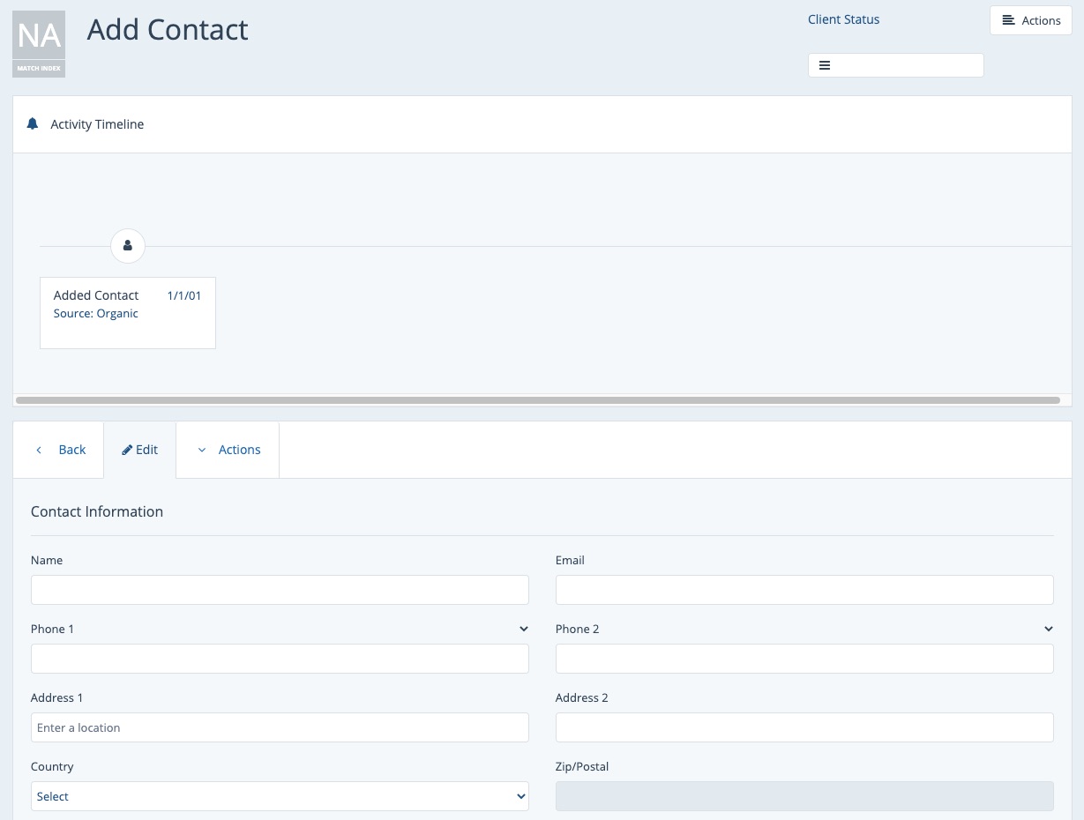
Task: Select the Edit tab with pencil icon
Action: 139,450
